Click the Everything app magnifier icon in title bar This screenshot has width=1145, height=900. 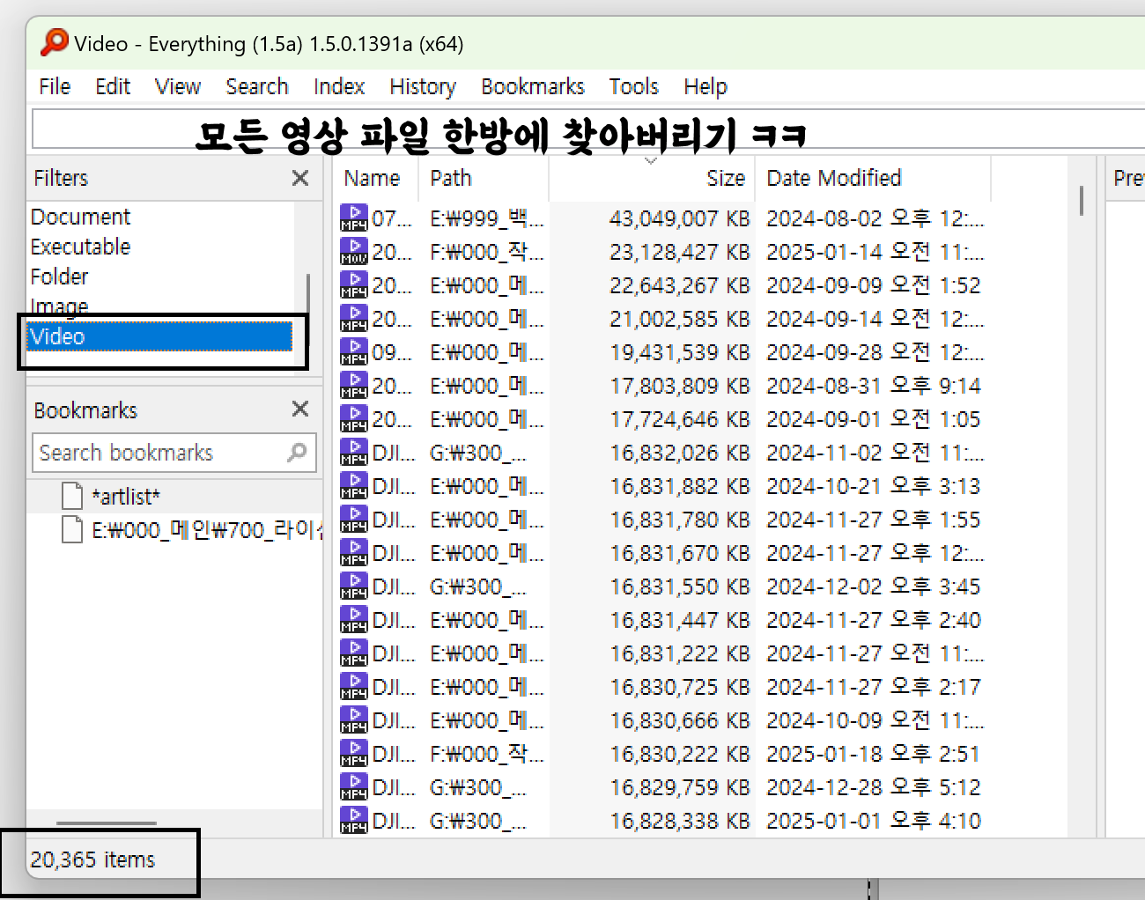tap(54, 42)
